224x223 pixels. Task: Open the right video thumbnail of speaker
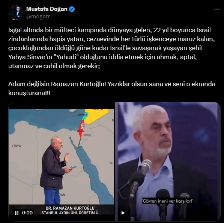pyautogui.click(x=168, y=162)
